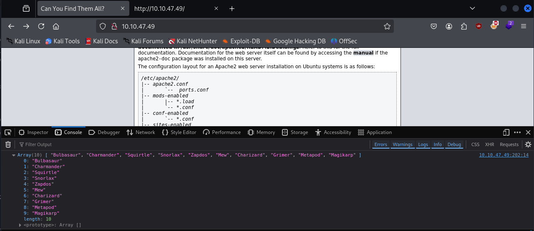Reload the current page
Viewport: 534px width, 231px height.
tap(41, 26)
